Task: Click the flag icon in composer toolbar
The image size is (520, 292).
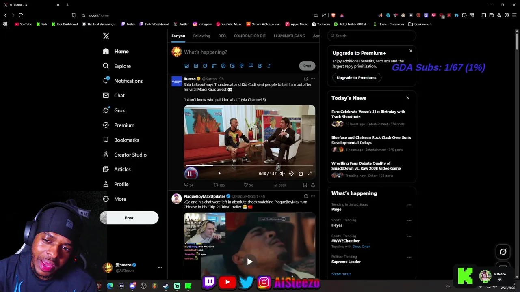Action: [251, 66]
